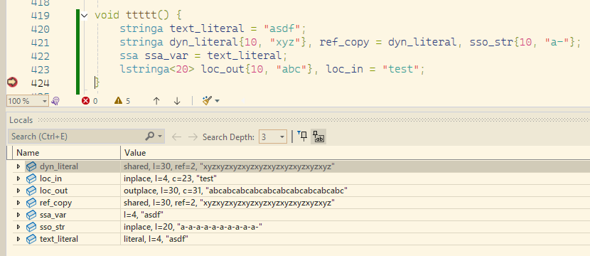Image resolution: width=590 pixels, height=256 pixels.
Task: Click line number 422 in the gutter
Action: [40, 56]
